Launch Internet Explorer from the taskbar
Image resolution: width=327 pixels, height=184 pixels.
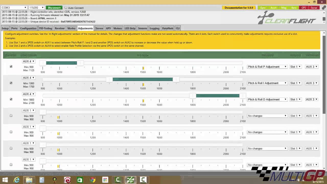(17, 180)
